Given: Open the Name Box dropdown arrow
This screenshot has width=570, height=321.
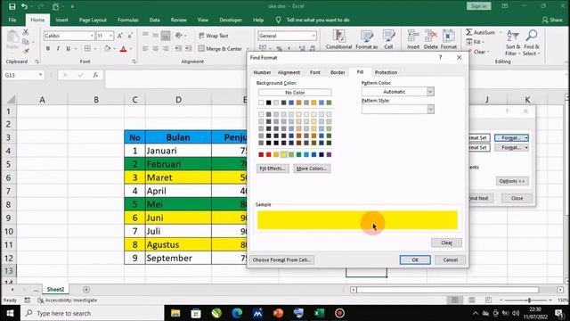Looking at the screenshot, I should pos(40,75).
